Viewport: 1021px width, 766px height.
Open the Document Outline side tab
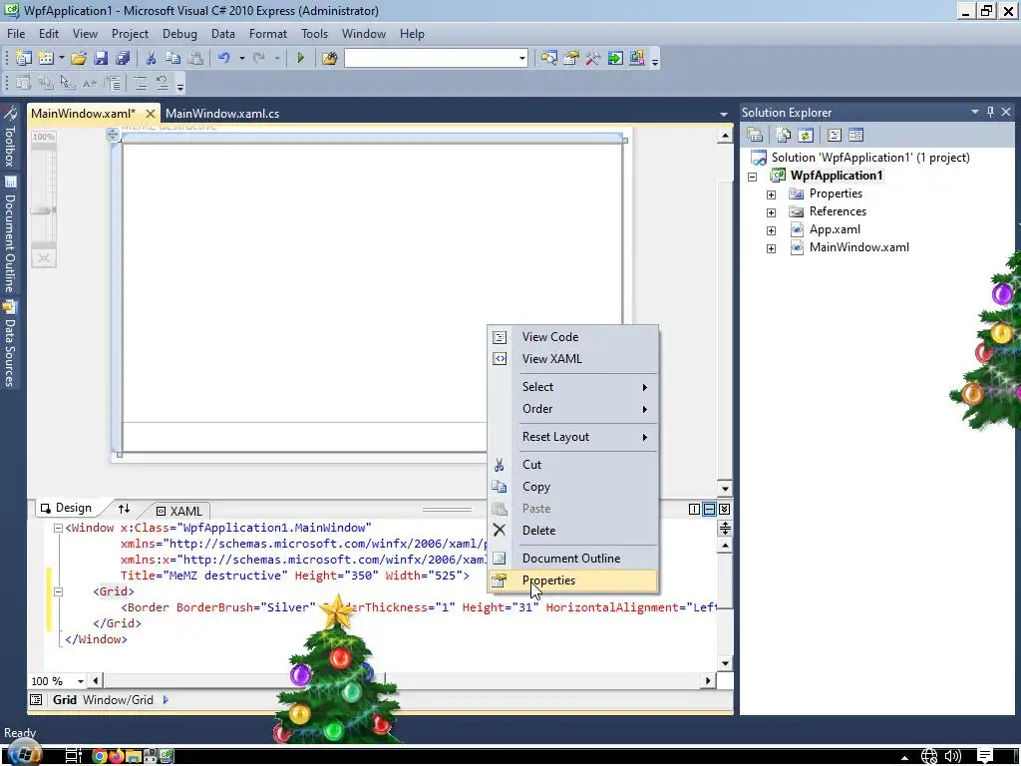pos(10,235)
